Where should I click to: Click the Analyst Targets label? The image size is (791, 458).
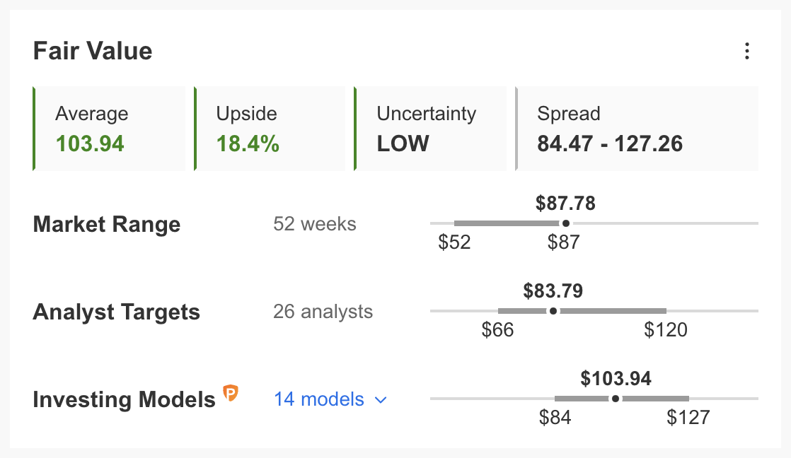click(117, 312)
